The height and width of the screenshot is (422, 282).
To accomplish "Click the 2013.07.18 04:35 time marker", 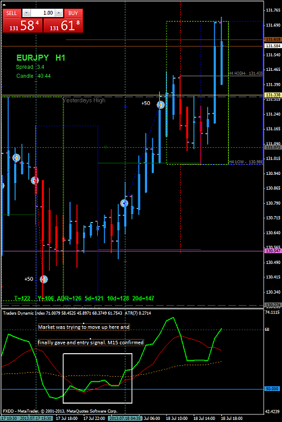I will pos(125,419).
